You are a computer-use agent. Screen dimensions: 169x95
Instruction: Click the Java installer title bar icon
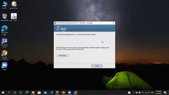click(55, 23)
